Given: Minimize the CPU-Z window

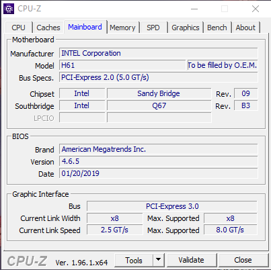Looking at the screenshot, I should point(194,9).
